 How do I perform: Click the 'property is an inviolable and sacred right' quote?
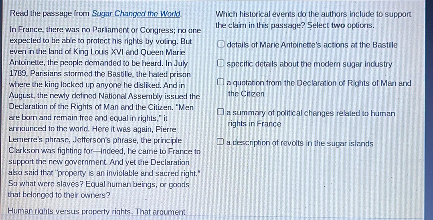119,174
